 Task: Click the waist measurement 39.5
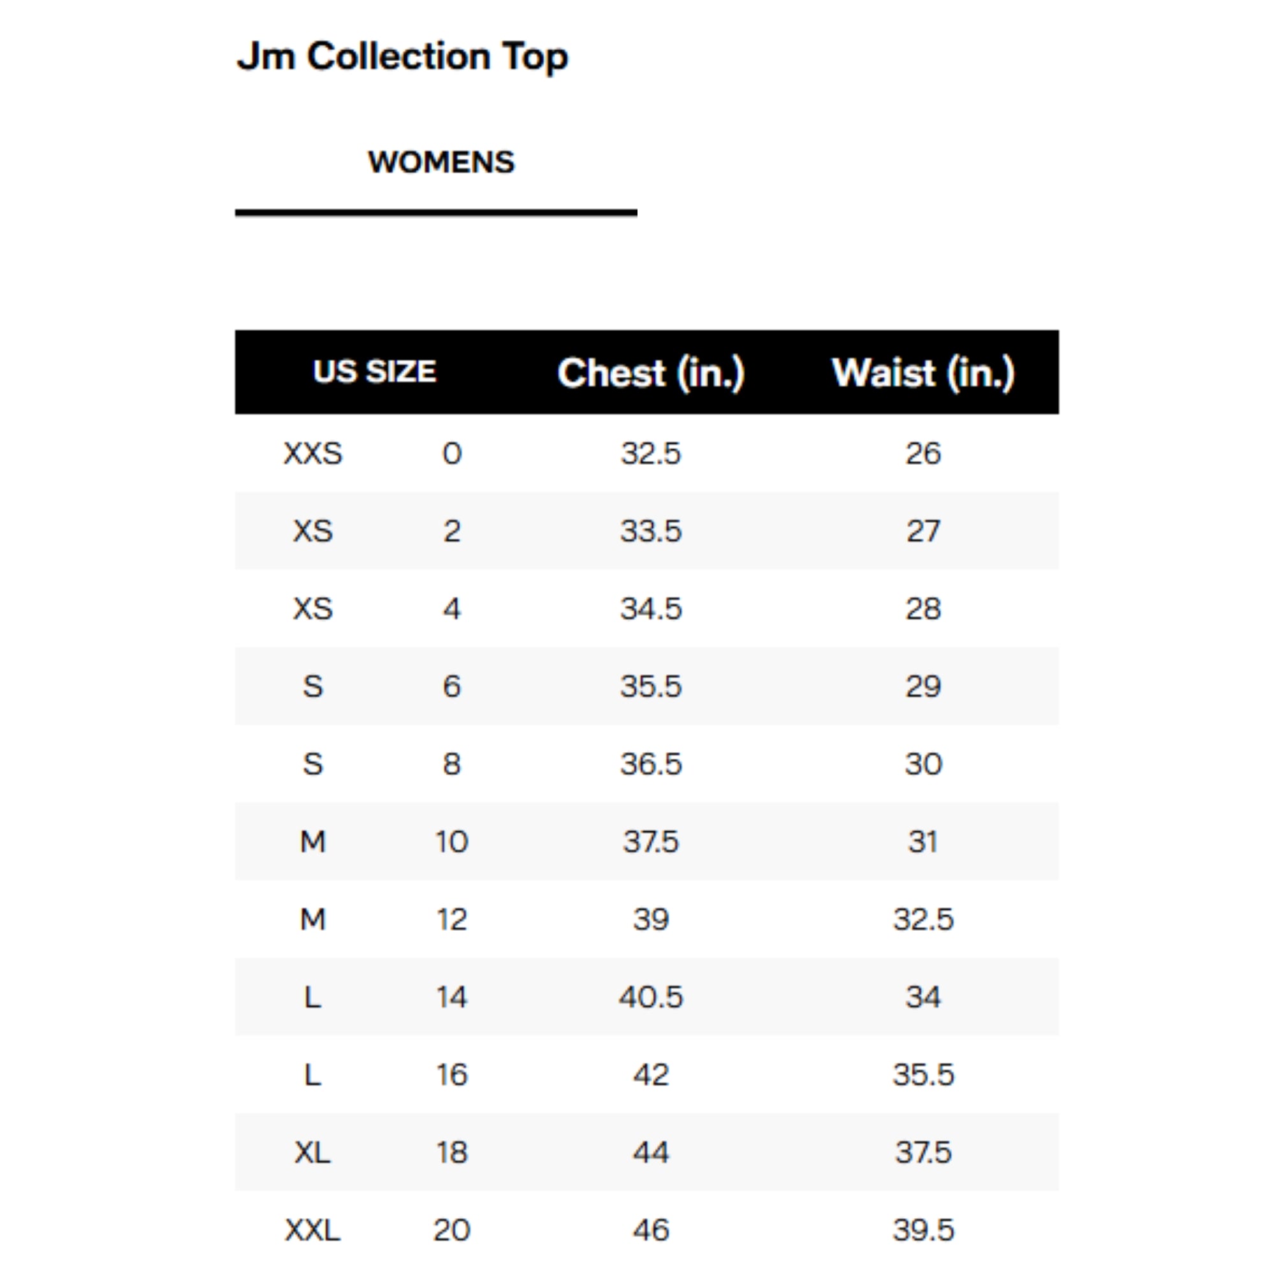click(922, 1230)
